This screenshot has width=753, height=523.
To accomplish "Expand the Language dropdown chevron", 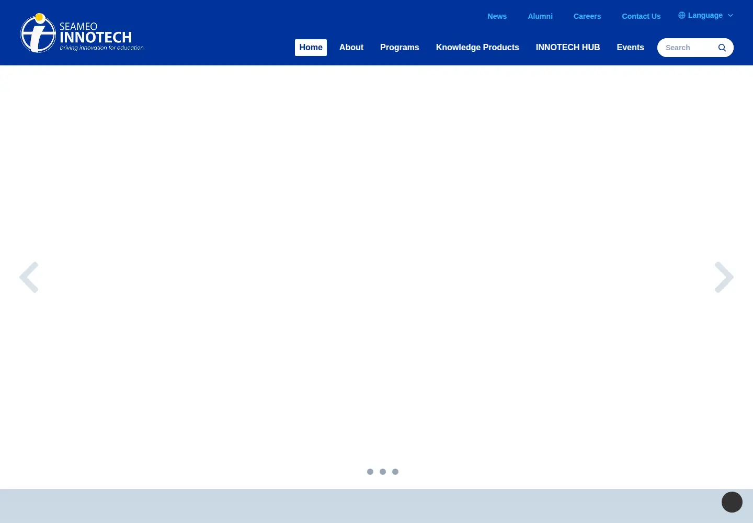I will (731, 15).
